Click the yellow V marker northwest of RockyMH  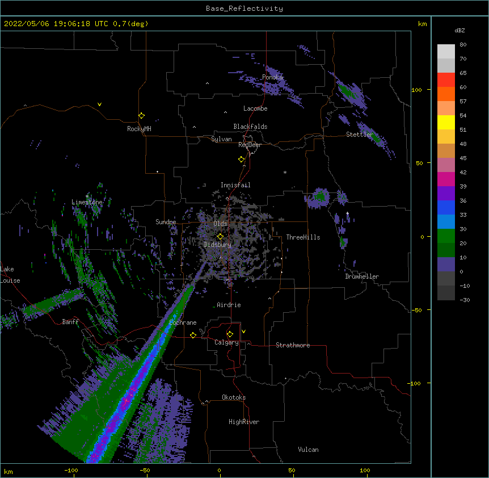point(99,104)
